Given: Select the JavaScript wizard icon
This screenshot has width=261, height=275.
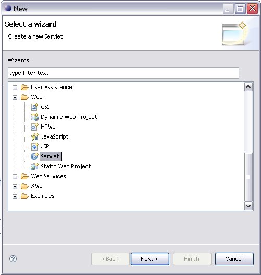Looking at the screenshot, I should pos(34,136).
